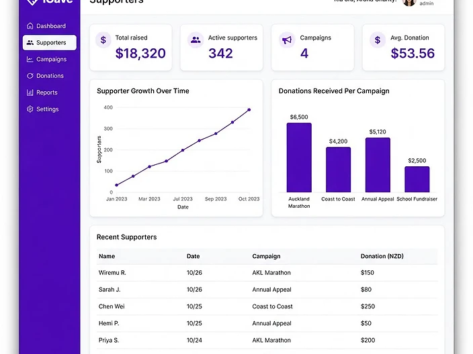Viewport: 473px width, 354px height.
Task: Select the Chen Wei supporter name
Action: (x=112, y=306)
